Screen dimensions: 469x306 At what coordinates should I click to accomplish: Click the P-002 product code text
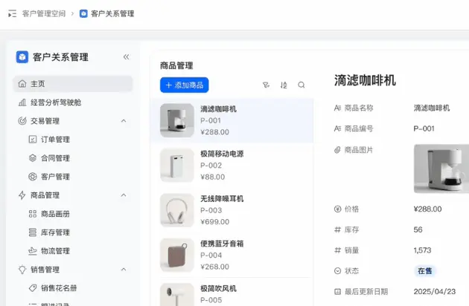211,166
